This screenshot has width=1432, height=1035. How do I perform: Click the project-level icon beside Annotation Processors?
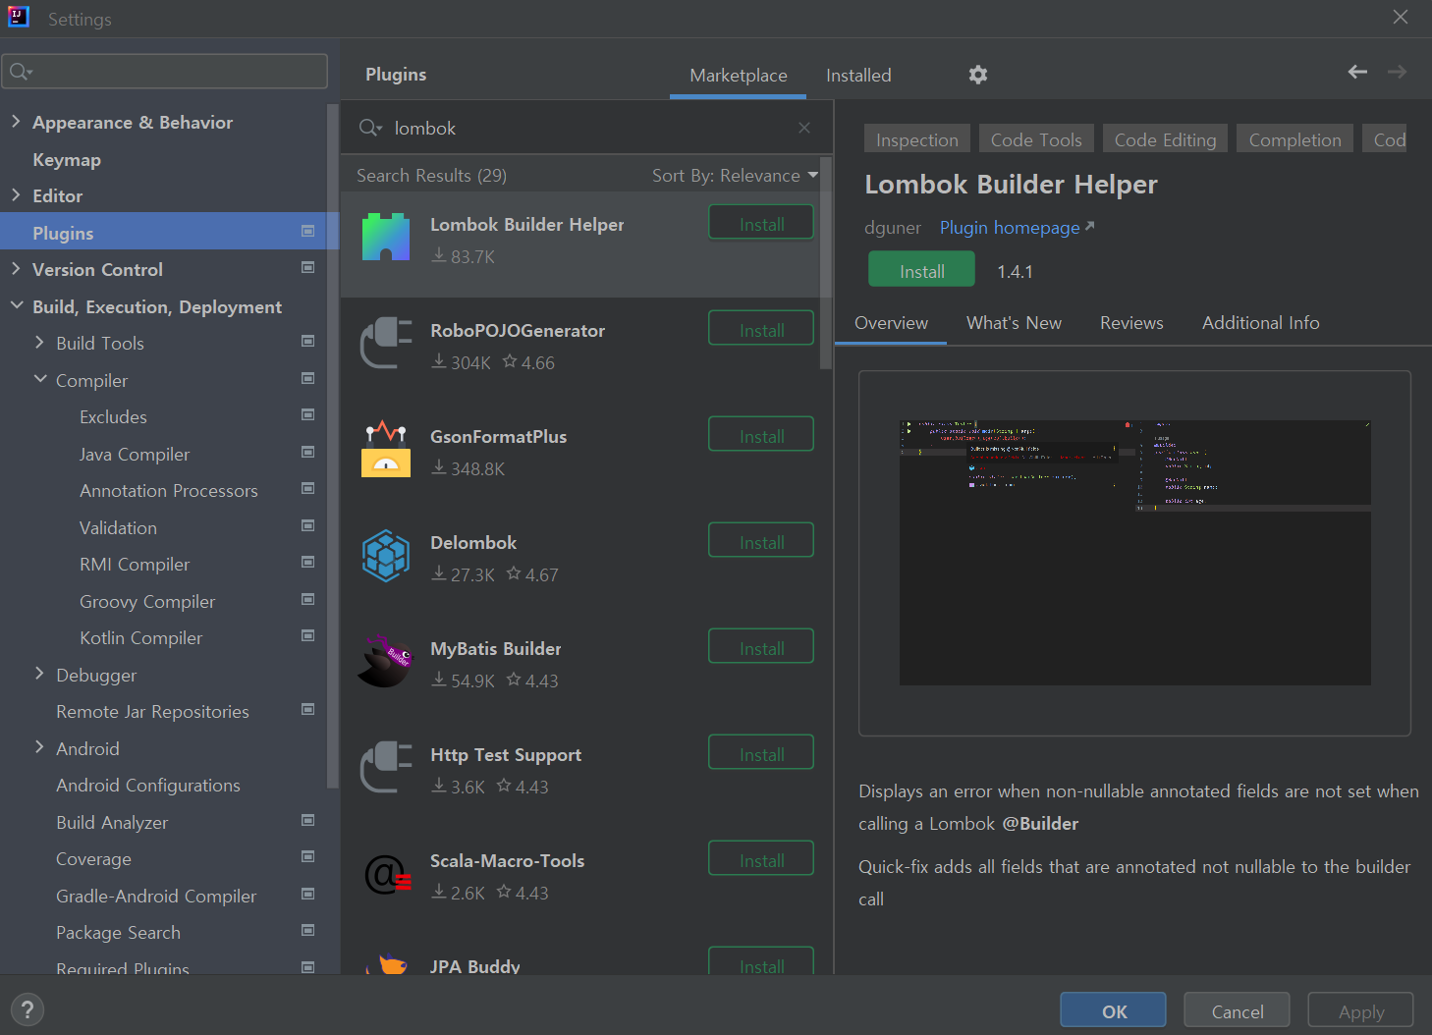307,488
